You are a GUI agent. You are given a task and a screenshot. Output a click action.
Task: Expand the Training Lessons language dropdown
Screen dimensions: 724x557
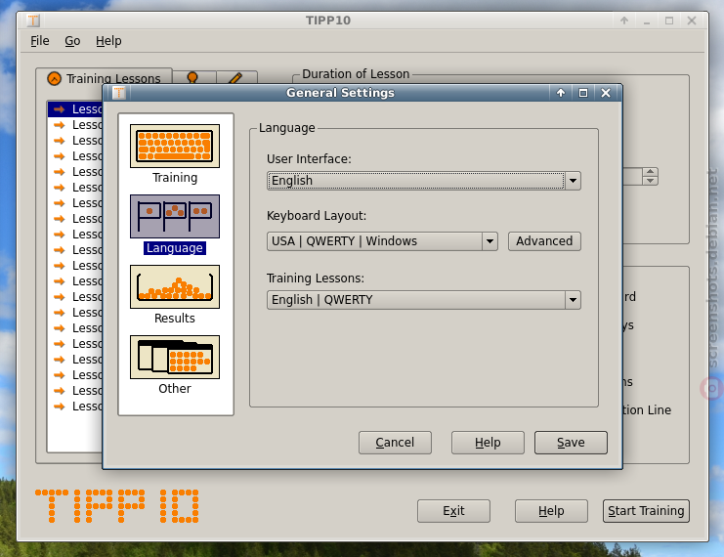(x=573, y=300)
